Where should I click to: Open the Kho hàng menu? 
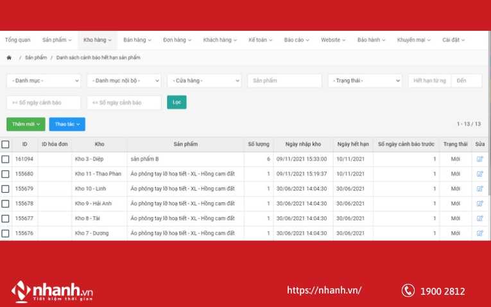pyautogui.click(x=97, y=40)
